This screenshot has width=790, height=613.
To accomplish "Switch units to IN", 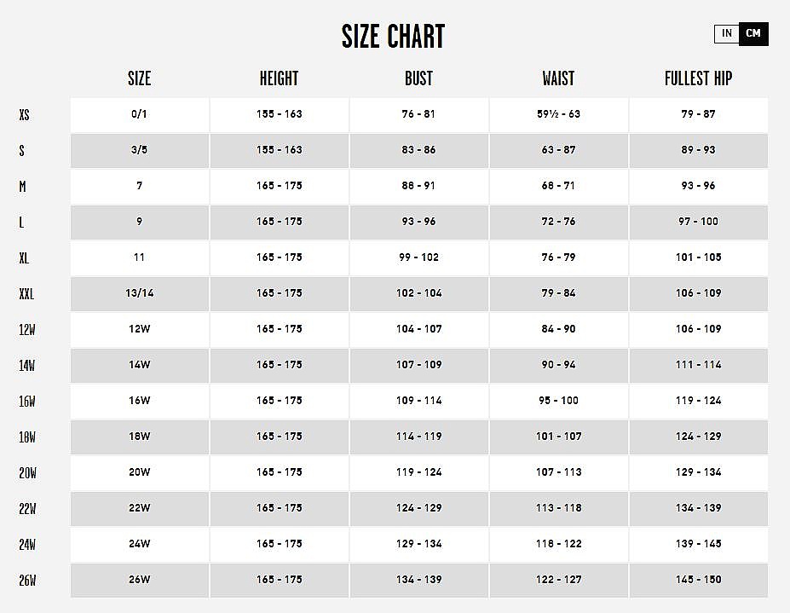I will (727, 34).
